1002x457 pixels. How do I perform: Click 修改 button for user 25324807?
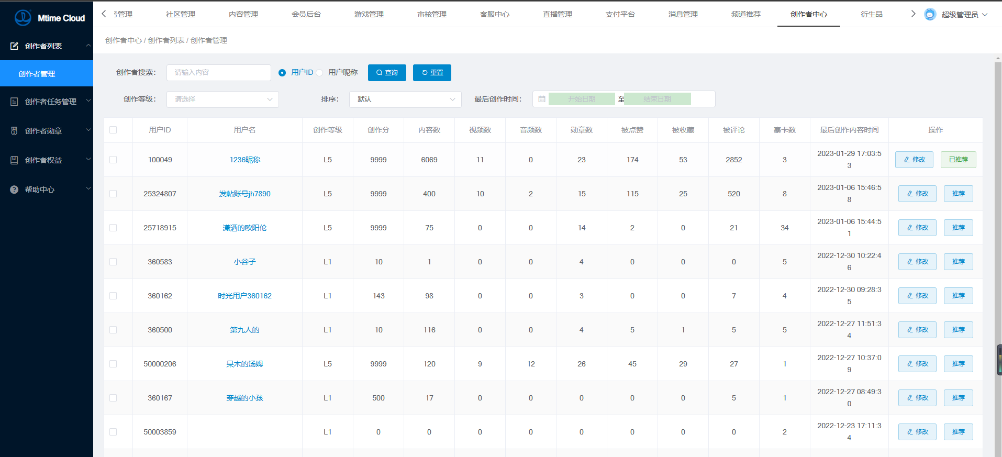[x=917, y=194]
